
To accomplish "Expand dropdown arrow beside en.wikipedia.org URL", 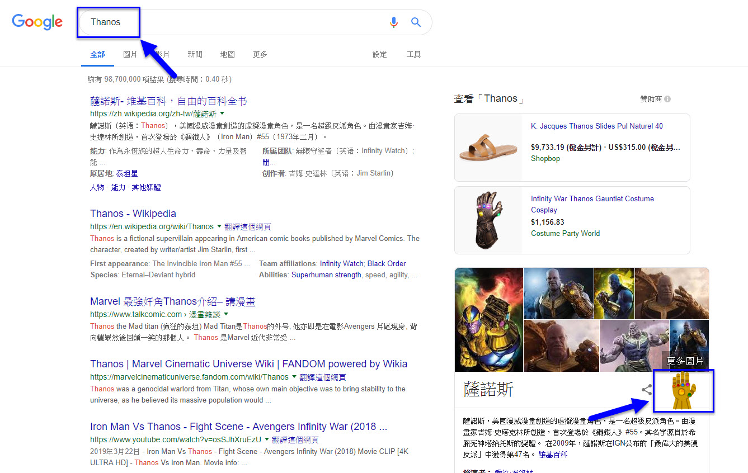I will [x=219, y=226].
